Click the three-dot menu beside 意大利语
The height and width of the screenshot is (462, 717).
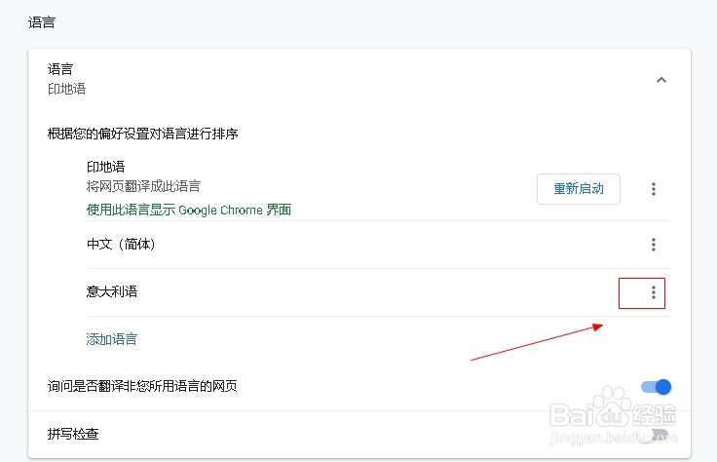654,292
